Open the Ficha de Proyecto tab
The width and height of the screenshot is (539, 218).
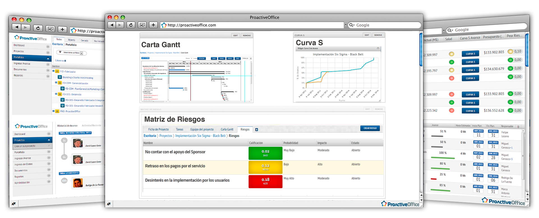158,129
